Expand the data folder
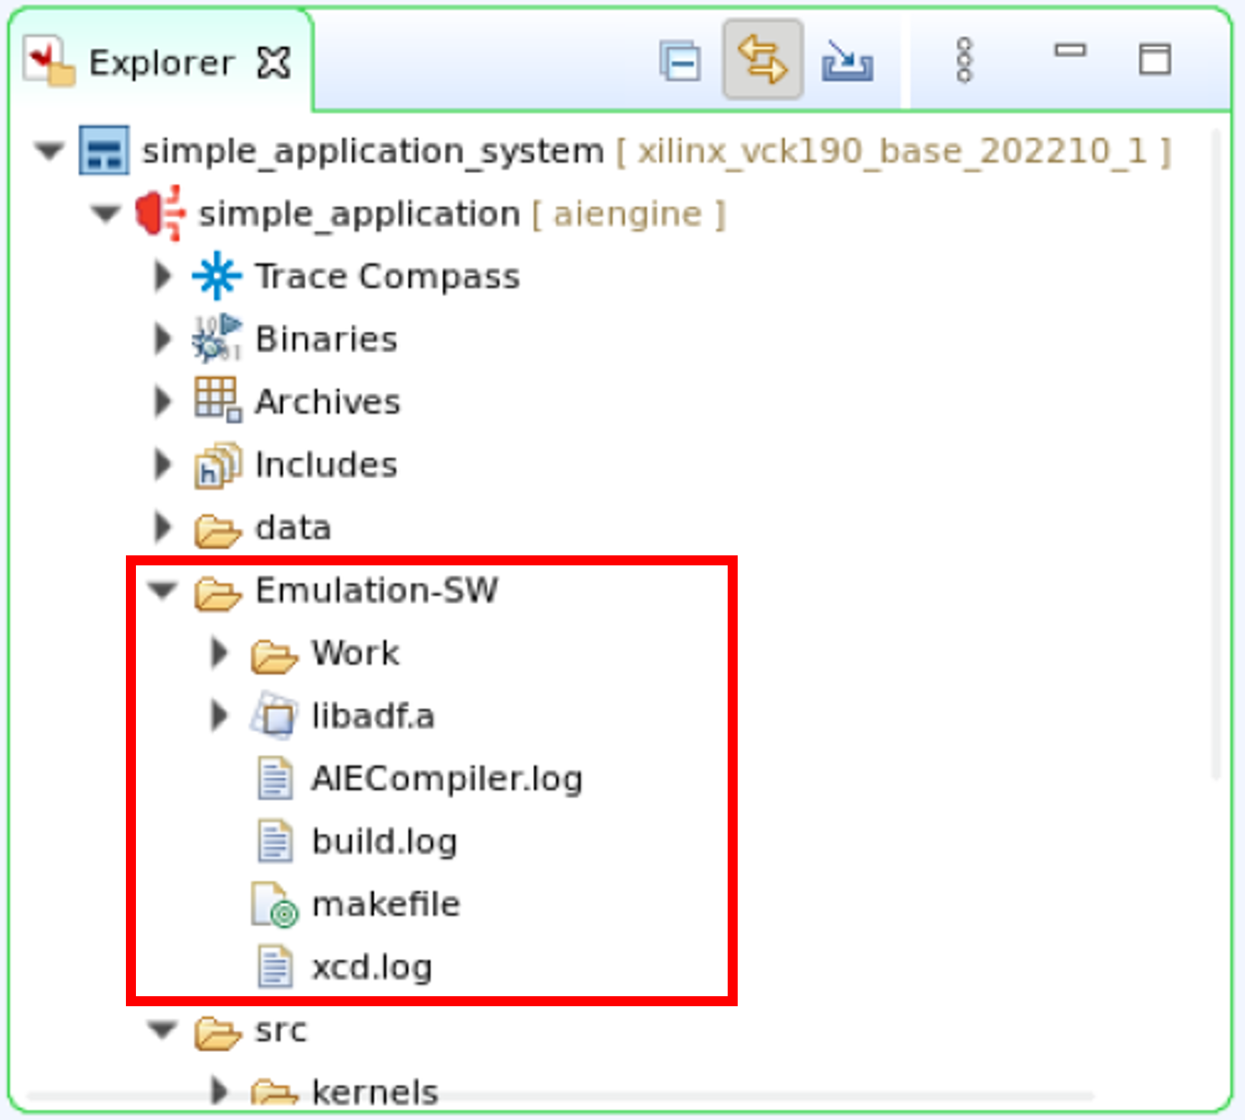Screen dimensions: 1245x1120 (x=163, y=527)
